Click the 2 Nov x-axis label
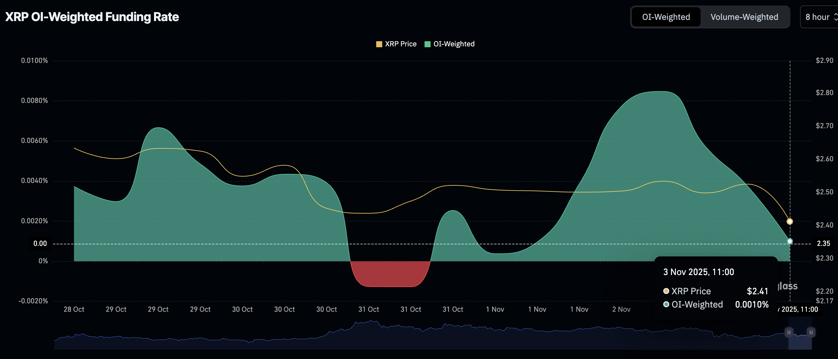 [x=621, y=309]
